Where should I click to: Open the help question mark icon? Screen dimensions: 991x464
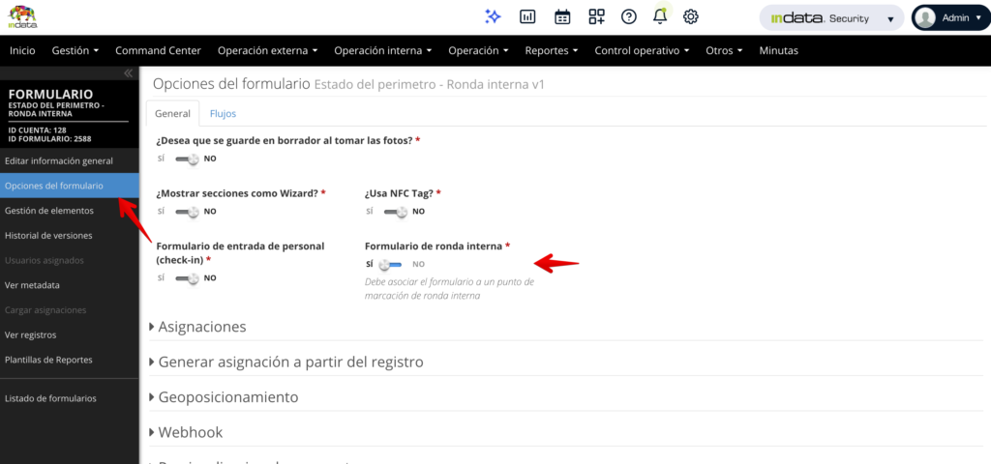(629, 16)
